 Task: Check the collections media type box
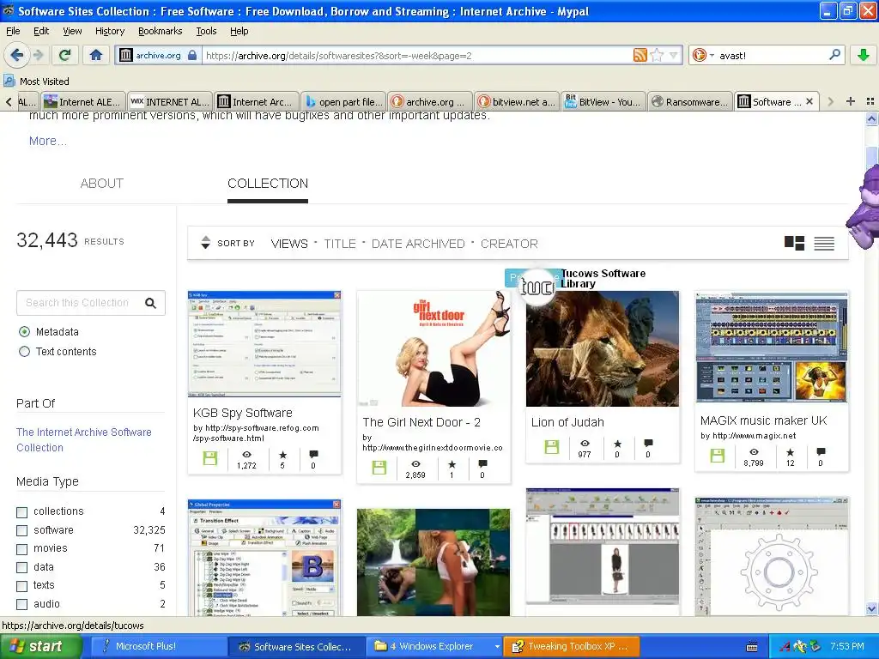(21, 512)
